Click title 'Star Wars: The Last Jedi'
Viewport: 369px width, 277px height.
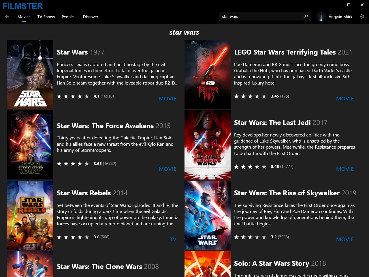(x=272, y=123)
